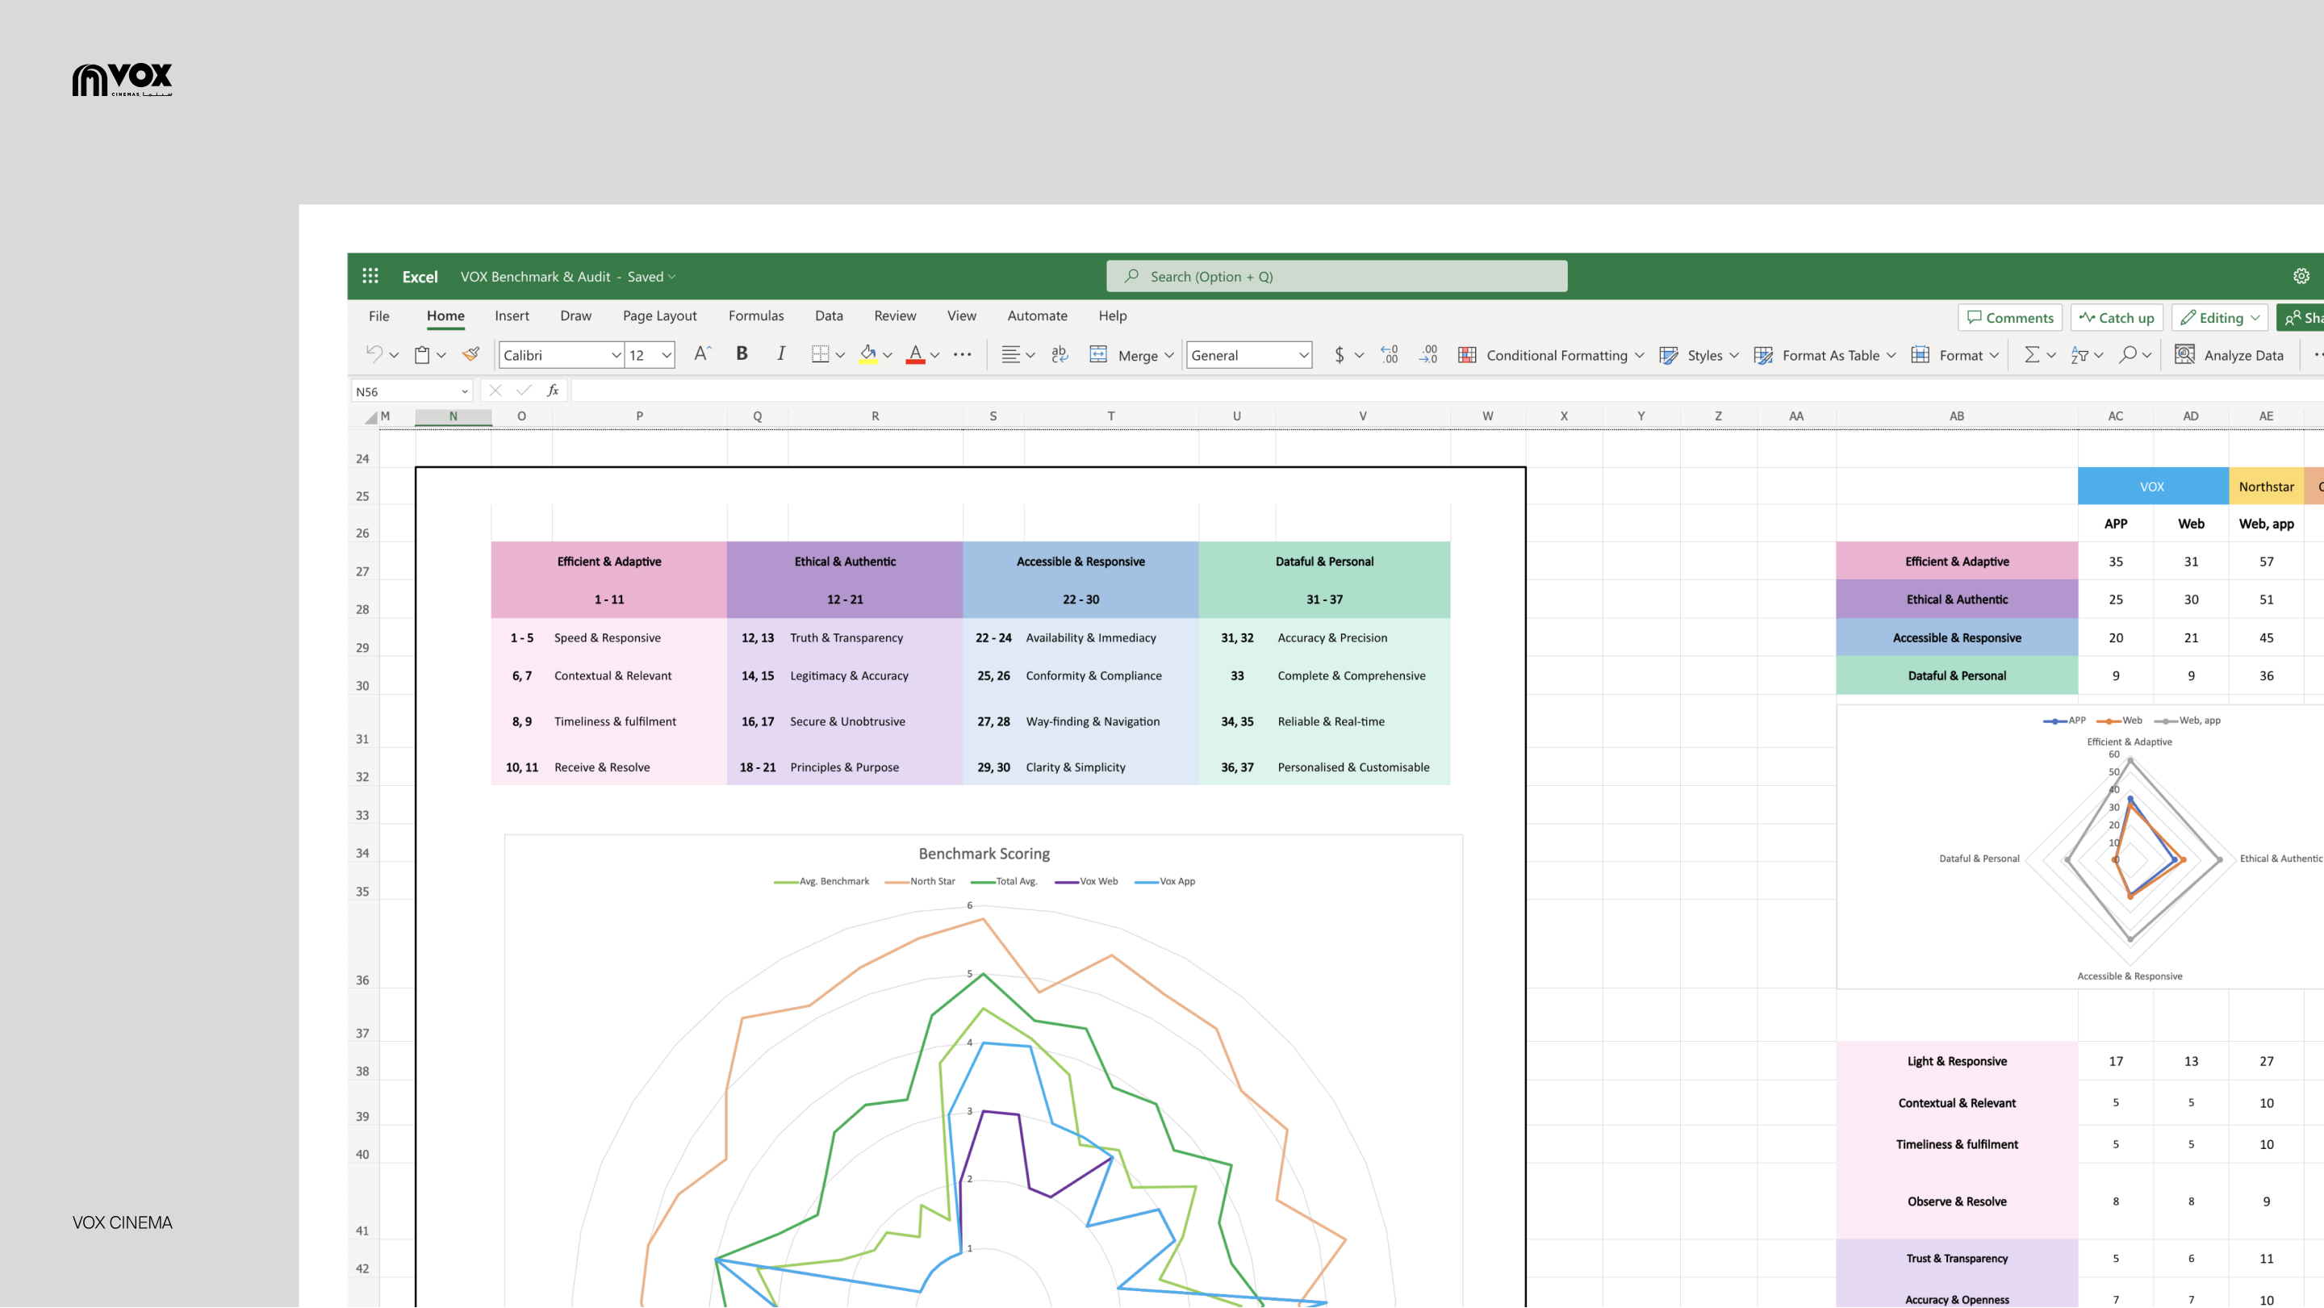Viewport: 2324px width, 1308px height.
Task: Click the dollar currency format icon
Action: click(1339, 354)
